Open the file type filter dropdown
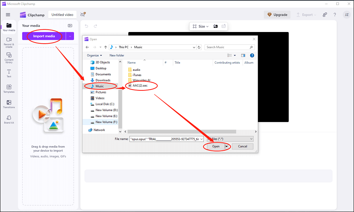 tap(230, 139)
